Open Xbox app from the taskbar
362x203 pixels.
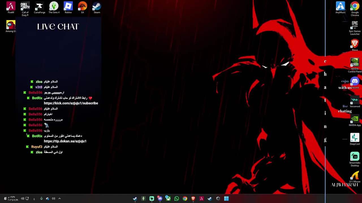coord(168,198)
